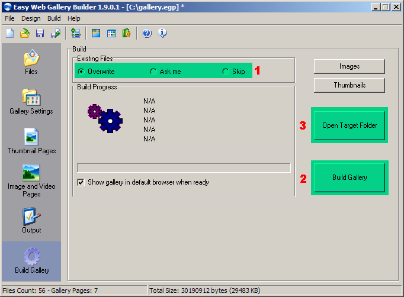
Task: Click the image preview toolbar icon
Action: (96, 33)
